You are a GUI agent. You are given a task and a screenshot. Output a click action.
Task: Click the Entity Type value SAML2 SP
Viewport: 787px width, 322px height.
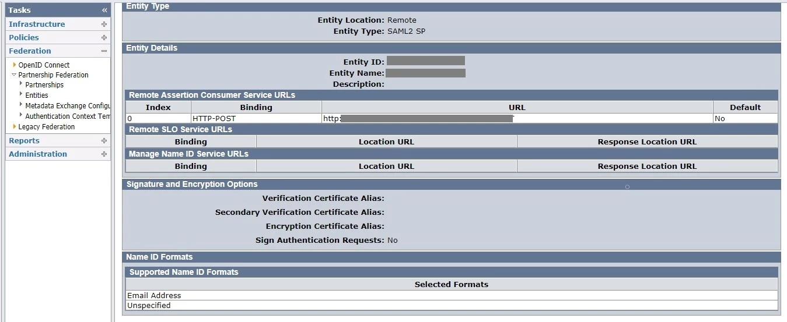[x=406, y=31]
